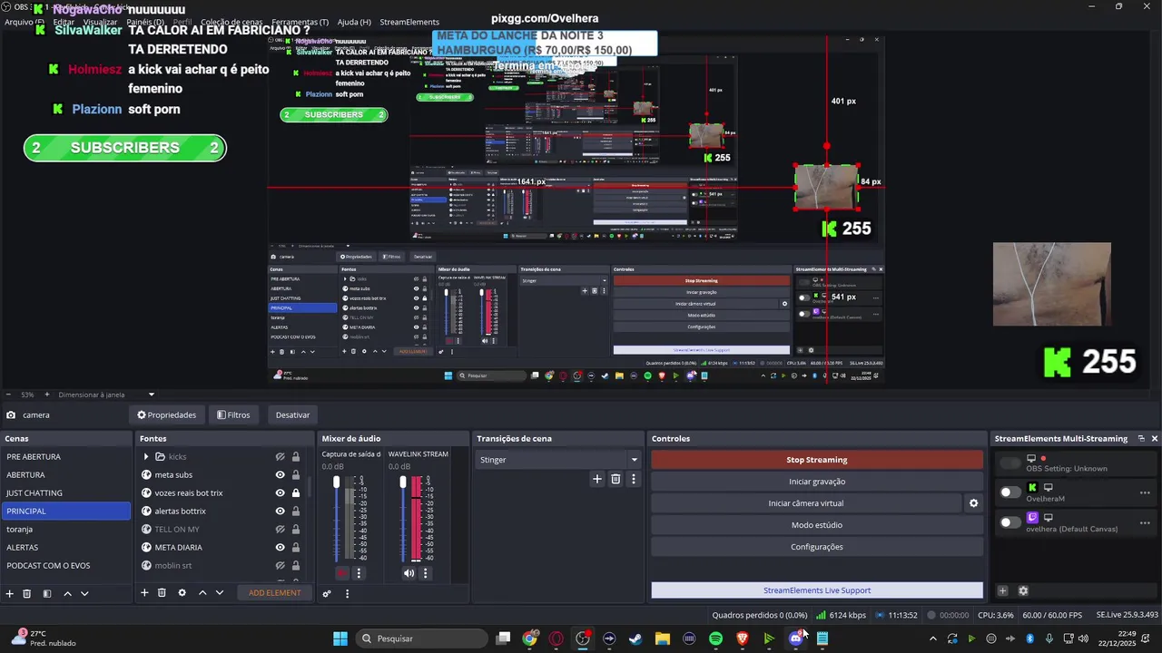This screenshot has height=653, width=1162.
Task: Move selected source up in Fontes
Action: (x=202, y=592)
